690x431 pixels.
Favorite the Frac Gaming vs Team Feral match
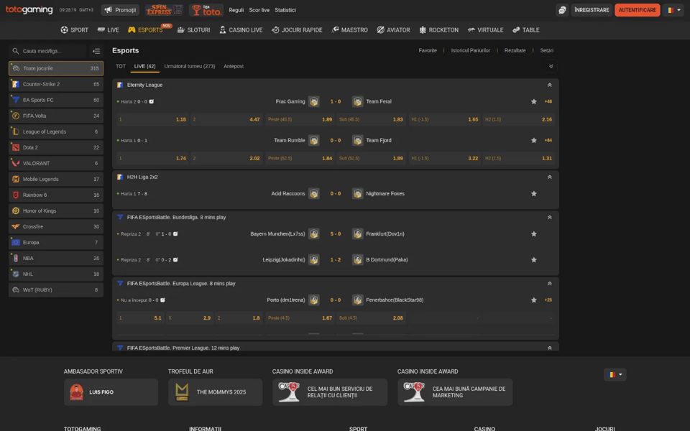pos(534,101)
